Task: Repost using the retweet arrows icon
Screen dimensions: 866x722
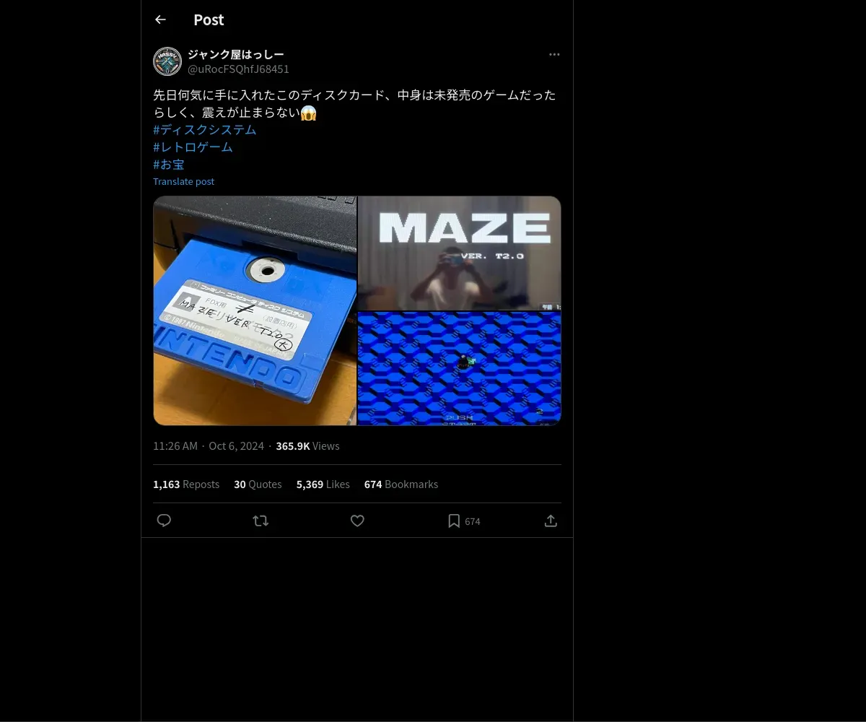Action: click(x=261, y=521)
